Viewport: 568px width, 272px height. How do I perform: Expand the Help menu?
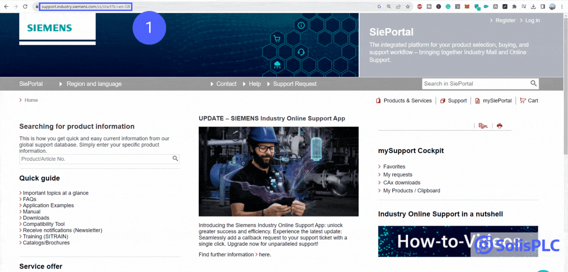tap(255, 84)
